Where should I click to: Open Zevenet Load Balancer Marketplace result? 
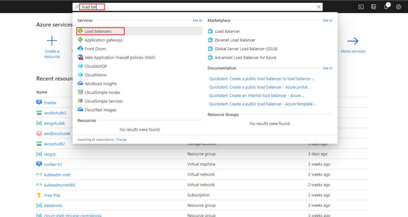click(x=235, y=40)
